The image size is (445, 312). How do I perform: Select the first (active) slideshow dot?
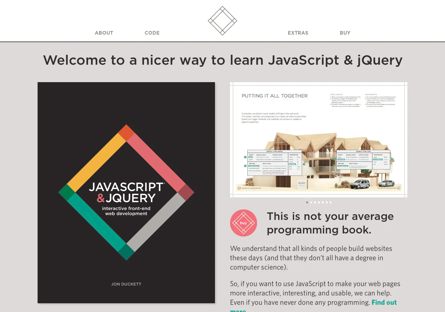(307, 202)
